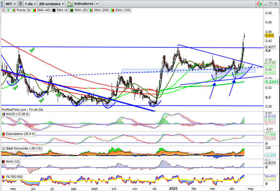Click the SMA (40) indicator label

[44, 10]
